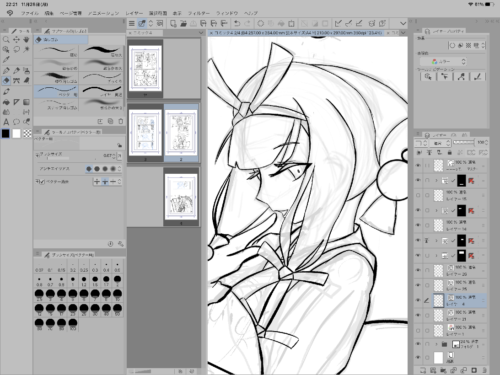The height and width of the screenshot is (375, 500).
Task: Select the Magnifier zoom tool
Action: [6, 39]
